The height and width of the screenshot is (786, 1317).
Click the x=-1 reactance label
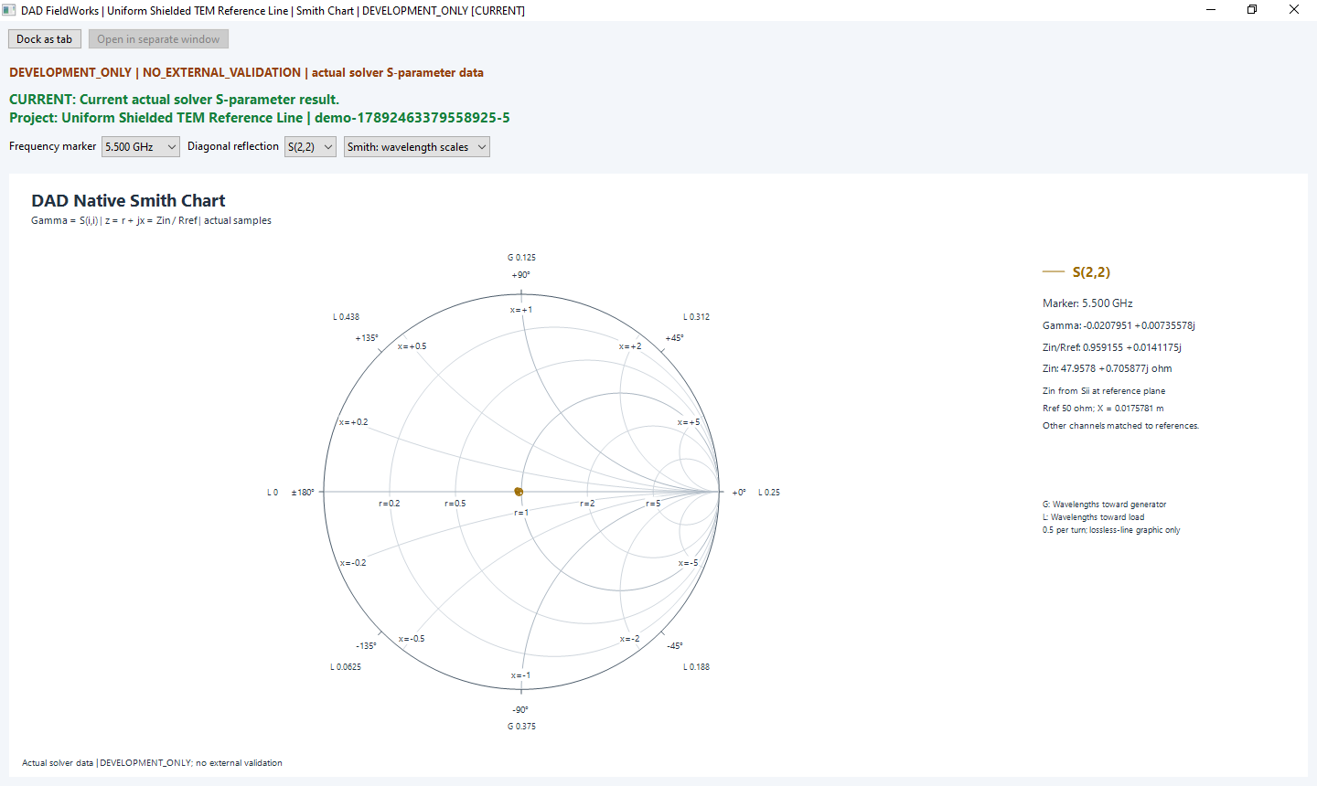click(x=521, y=675)
